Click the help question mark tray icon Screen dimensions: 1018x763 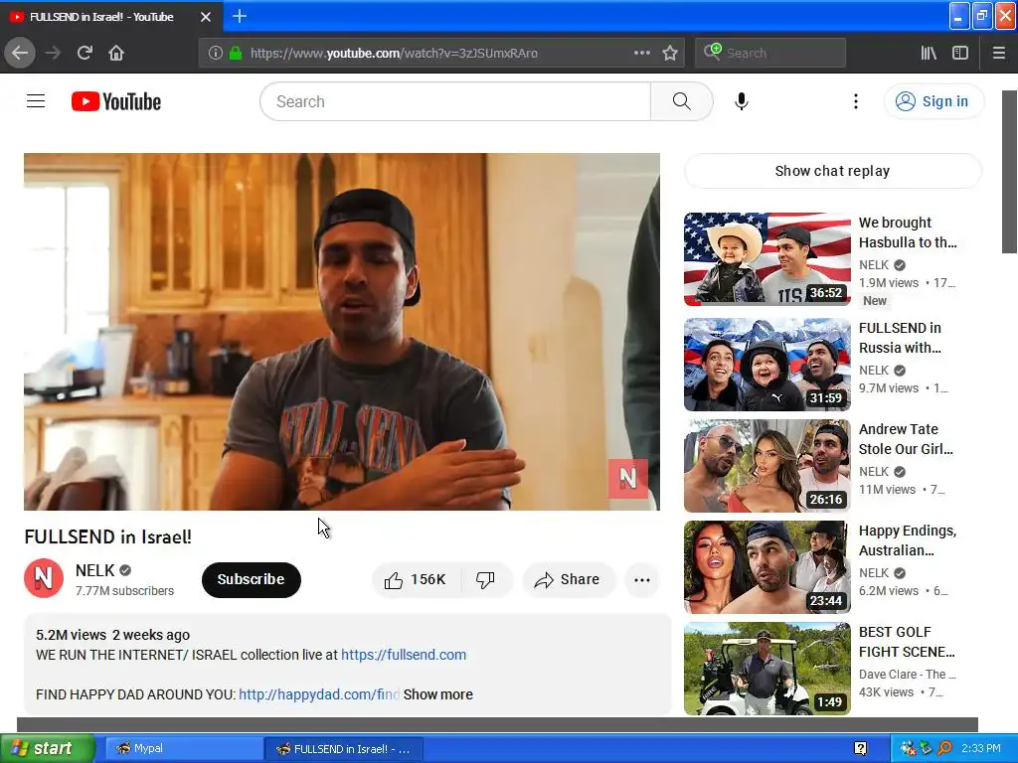point(860,749)
